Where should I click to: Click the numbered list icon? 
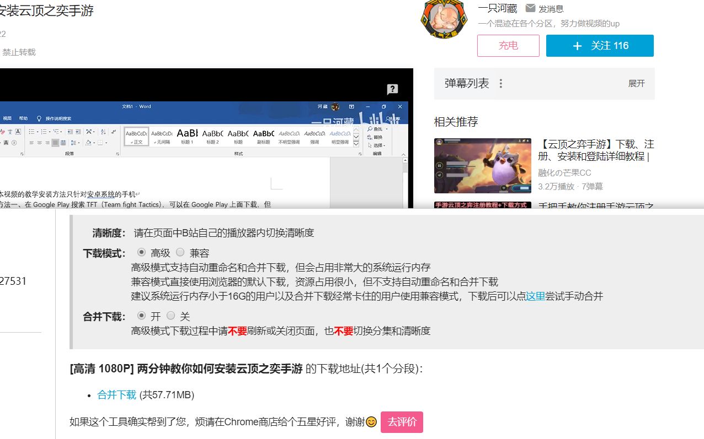click(x=44, y=132)
